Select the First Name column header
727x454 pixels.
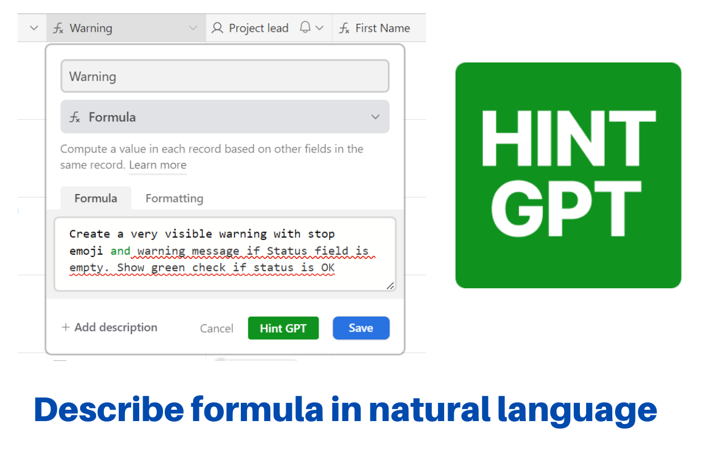tap(379, 28)
